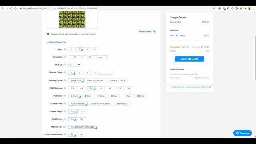Select Different Design option 4

pyautogui.click(x=95, y=73)
